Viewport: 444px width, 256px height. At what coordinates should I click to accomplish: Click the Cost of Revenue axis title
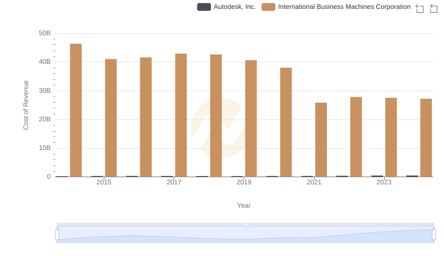(x=26, y=105)
